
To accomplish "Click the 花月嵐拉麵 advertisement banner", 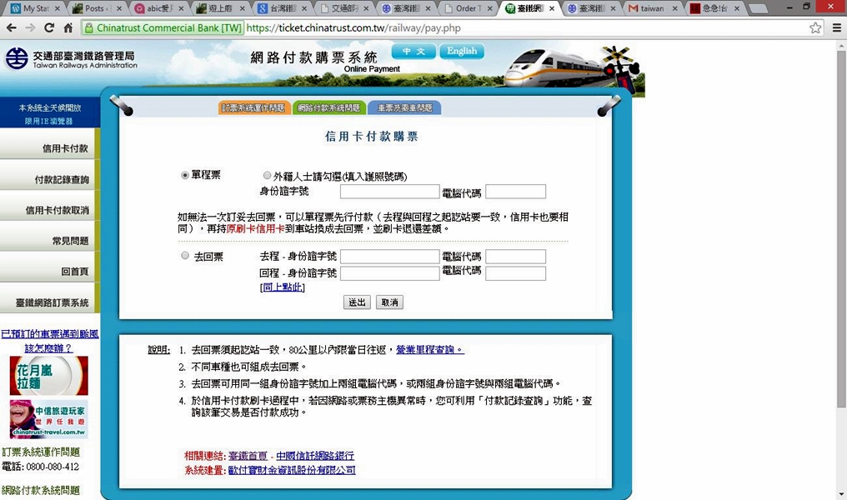I will [x=48, y=376].
